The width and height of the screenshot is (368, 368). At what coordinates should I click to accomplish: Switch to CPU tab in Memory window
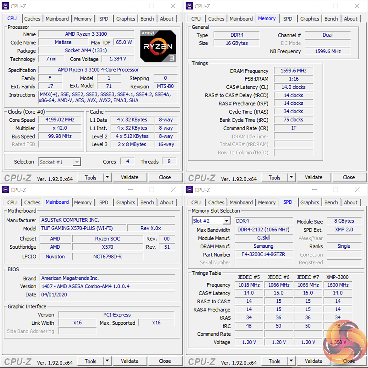click(196, 18)
